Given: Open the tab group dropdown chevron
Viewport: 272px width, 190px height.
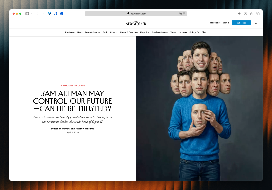Looking at the screenshot, I should [32, 14].
